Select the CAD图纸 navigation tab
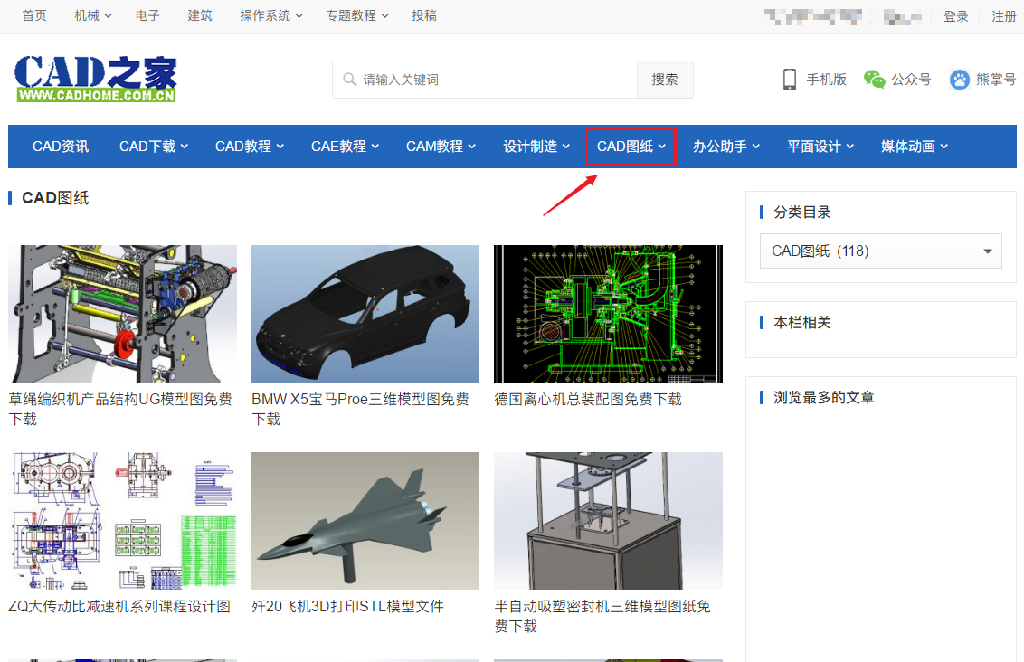 click(631, 147)
